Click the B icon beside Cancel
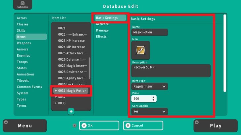241x135 pixels. [128, 125]
